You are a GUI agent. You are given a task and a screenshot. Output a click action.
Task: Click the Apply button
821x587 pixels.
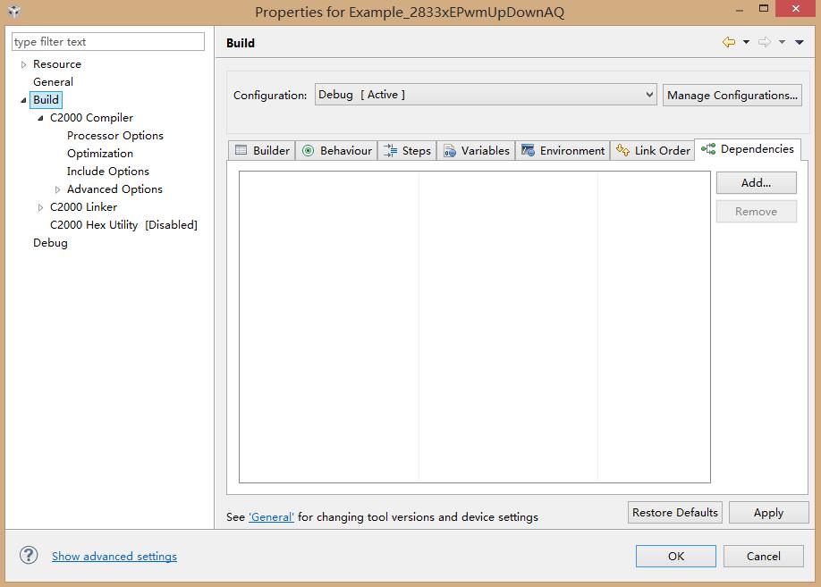[768, 512]
